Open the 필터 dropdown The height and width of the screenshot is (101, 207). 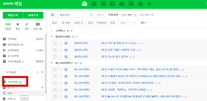coord(144,23)
